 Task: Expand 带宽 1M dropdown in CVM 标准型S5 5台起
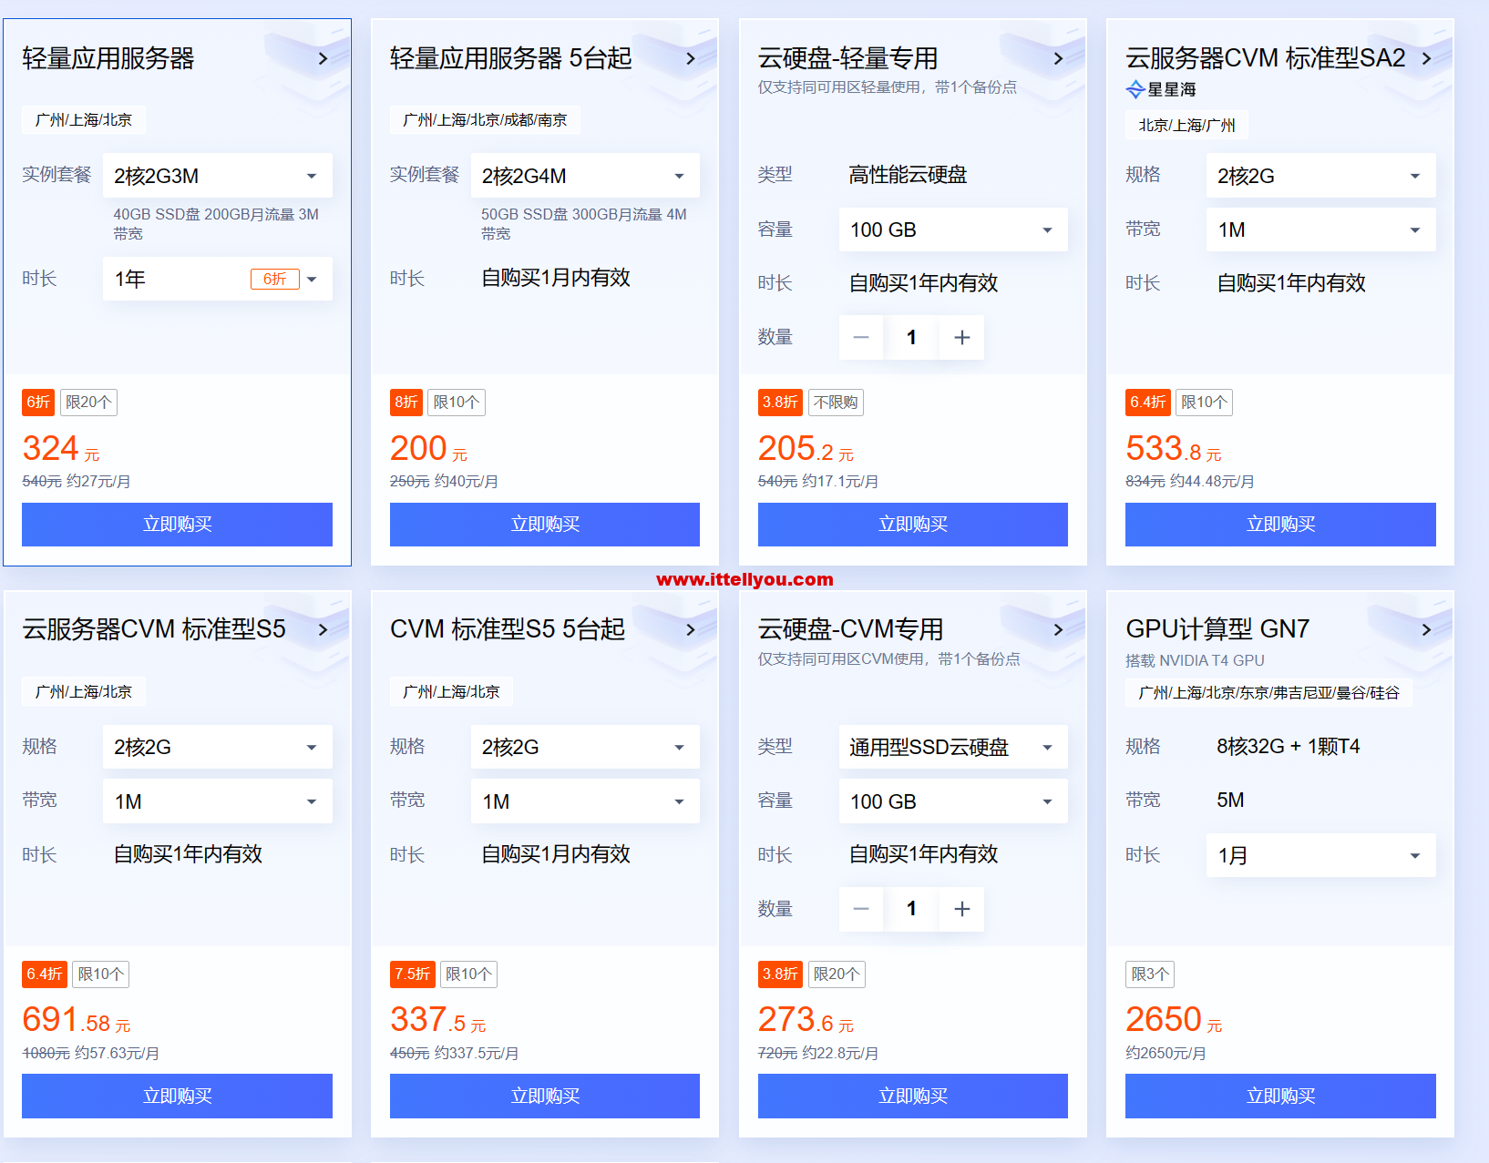tap(585, 801)
